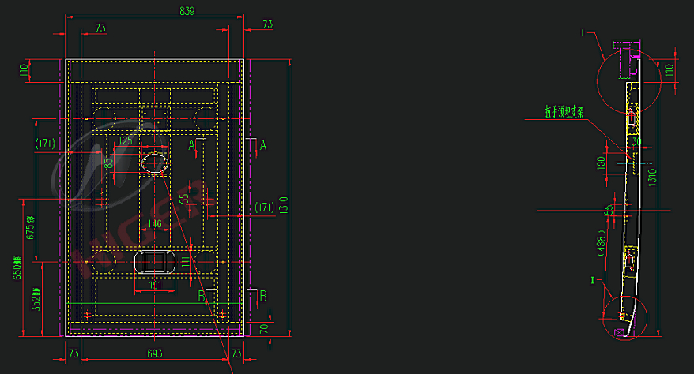Select the 180 dimension in side view
This screenshot has height=374, width=694.
601,166
